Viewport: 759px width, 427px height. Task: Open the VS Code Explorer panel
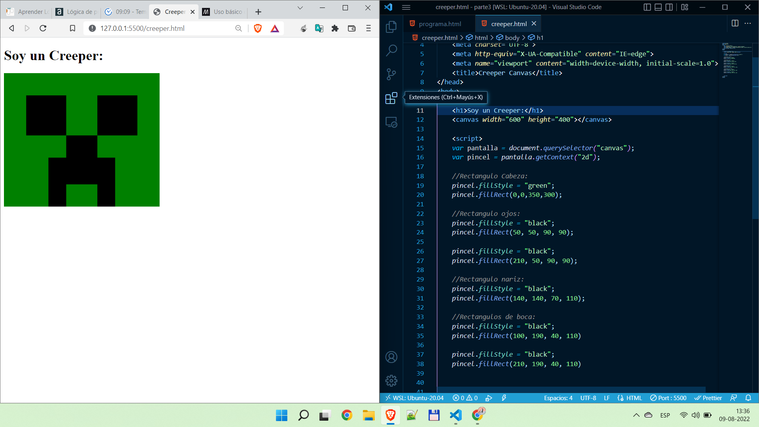tap(391, 27)
